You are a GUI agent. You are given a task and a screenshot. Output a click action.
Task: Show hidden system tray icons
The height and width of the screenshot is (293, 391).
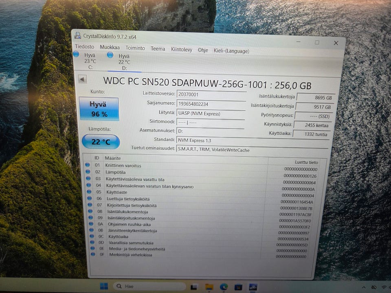coord(364,288)
